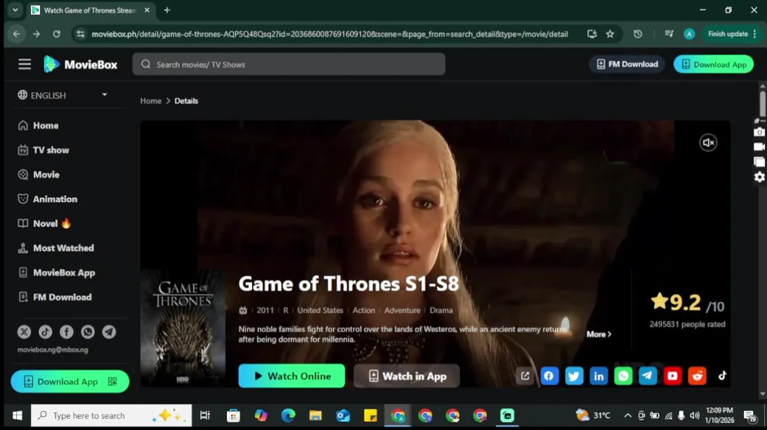Open File Explorer from the taskbar
The width and height of the screenshot is (767, 430).
click(315, 416)
